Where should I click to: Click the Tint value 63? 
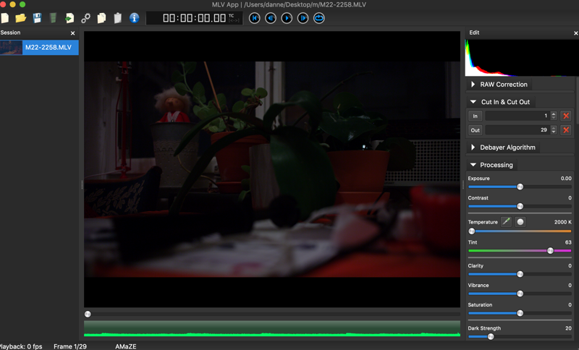pos(568,242)
